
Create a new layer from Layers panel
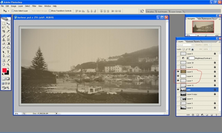pyautogui.click(x=212, y=115)
